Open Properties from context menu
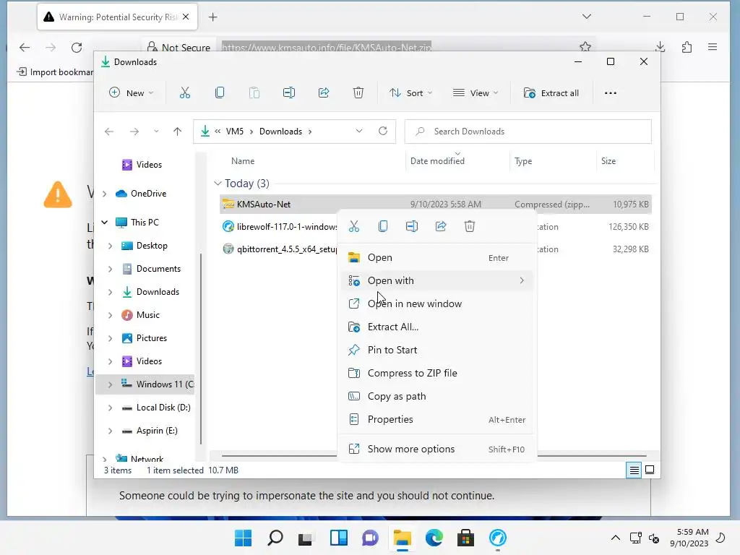Screen dimensions: 740x555 pos(437,419)
